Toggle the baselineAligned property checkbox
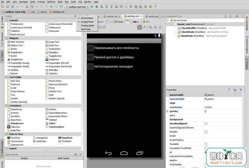249x168 pixels. [x=206, y=124]
